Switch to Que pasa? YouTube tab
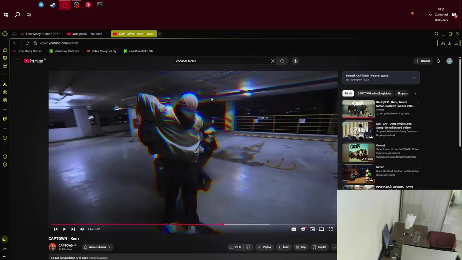 [x=87, y=34]
